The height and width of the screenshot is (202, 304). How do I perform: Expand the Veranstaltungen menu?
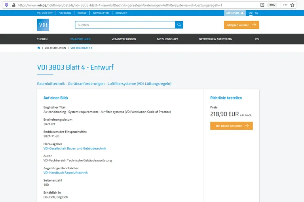point(123,39)
